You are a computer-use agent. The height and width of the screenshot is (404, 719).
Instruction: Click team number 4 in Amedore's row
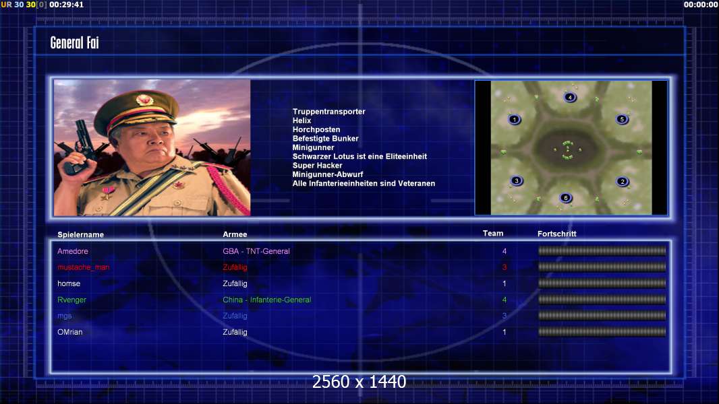[505, 251]
